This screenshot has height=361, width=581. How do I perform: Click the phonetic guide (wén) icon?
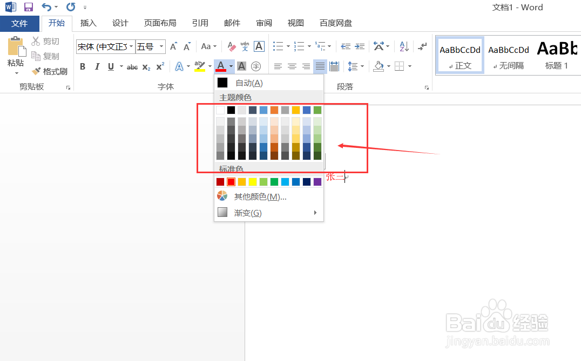(x=245, y=46)
